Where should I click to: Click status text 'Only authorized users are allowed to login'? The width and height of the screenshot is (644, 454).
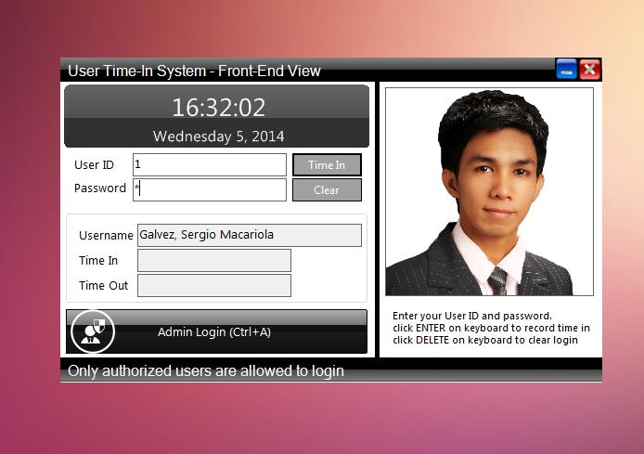coord(206,371)
